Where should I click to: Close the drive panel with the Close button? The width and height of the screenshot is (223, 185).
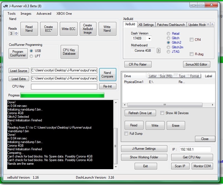[205, 139]
